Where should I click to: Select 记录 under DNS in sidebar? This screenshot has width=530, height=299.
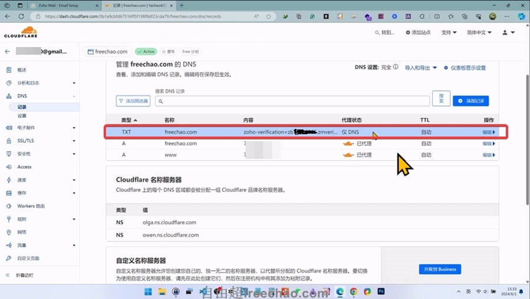(x=22, y=107)
